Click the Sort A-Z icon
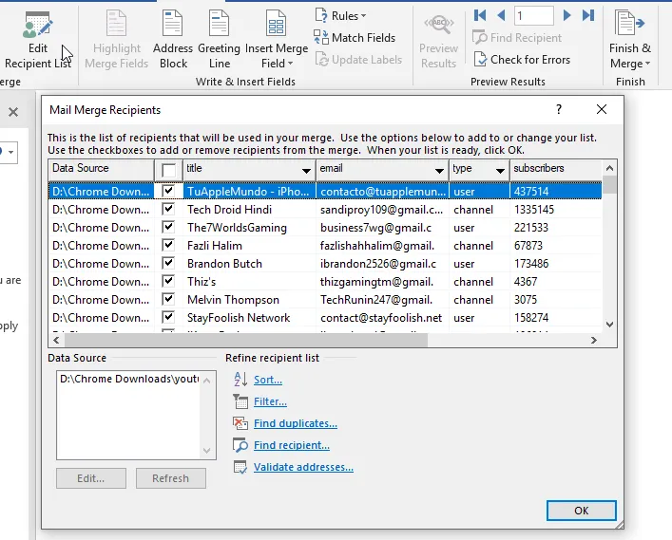The image size is (672, 540). [x=240, y=379]
